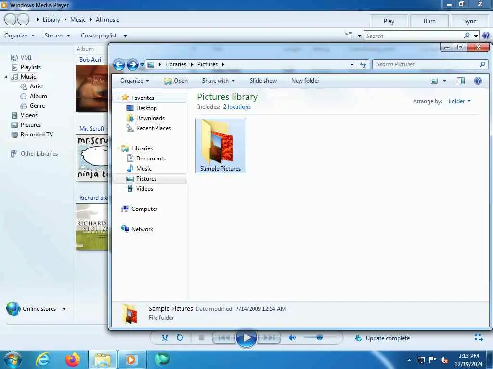Create a New folder
The image size is (493, 369).
tap(305, 81)
